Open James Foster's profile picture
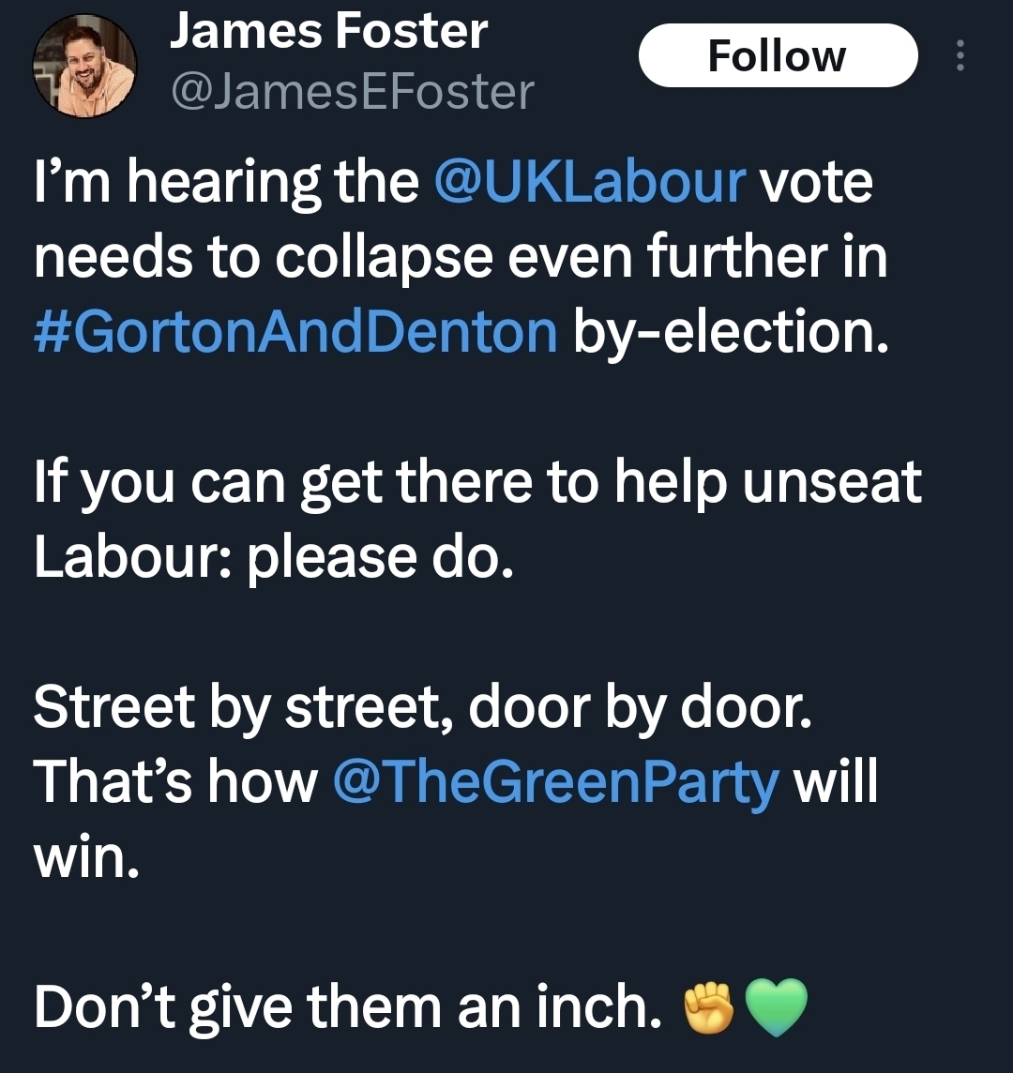Image resolution: width=1013 pixels, height=1073 pixels. tap(84, 66)
